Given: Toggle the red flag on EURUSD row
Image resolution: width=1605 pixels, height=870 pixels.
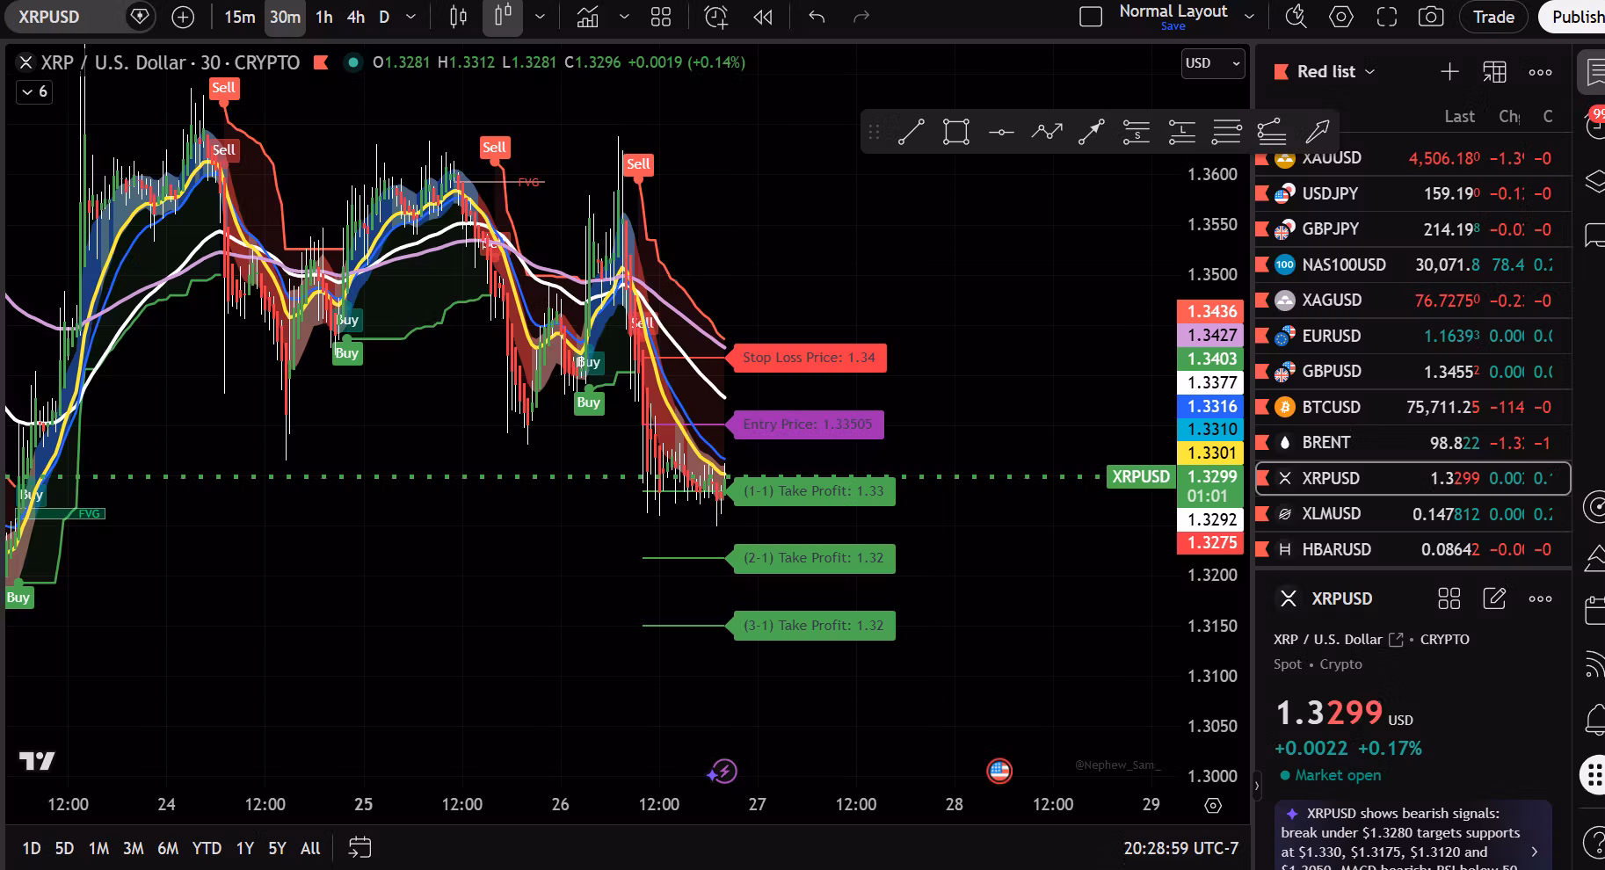Looking at the screenshot, I should click(1262, 336).
